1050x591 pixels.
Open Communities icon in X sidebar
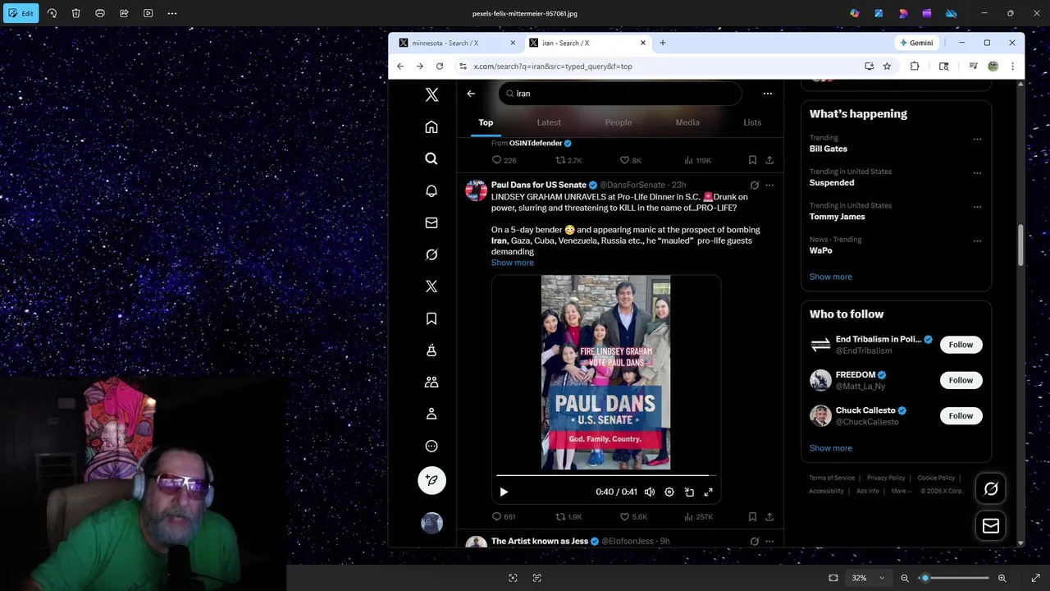tap(431, 383)
